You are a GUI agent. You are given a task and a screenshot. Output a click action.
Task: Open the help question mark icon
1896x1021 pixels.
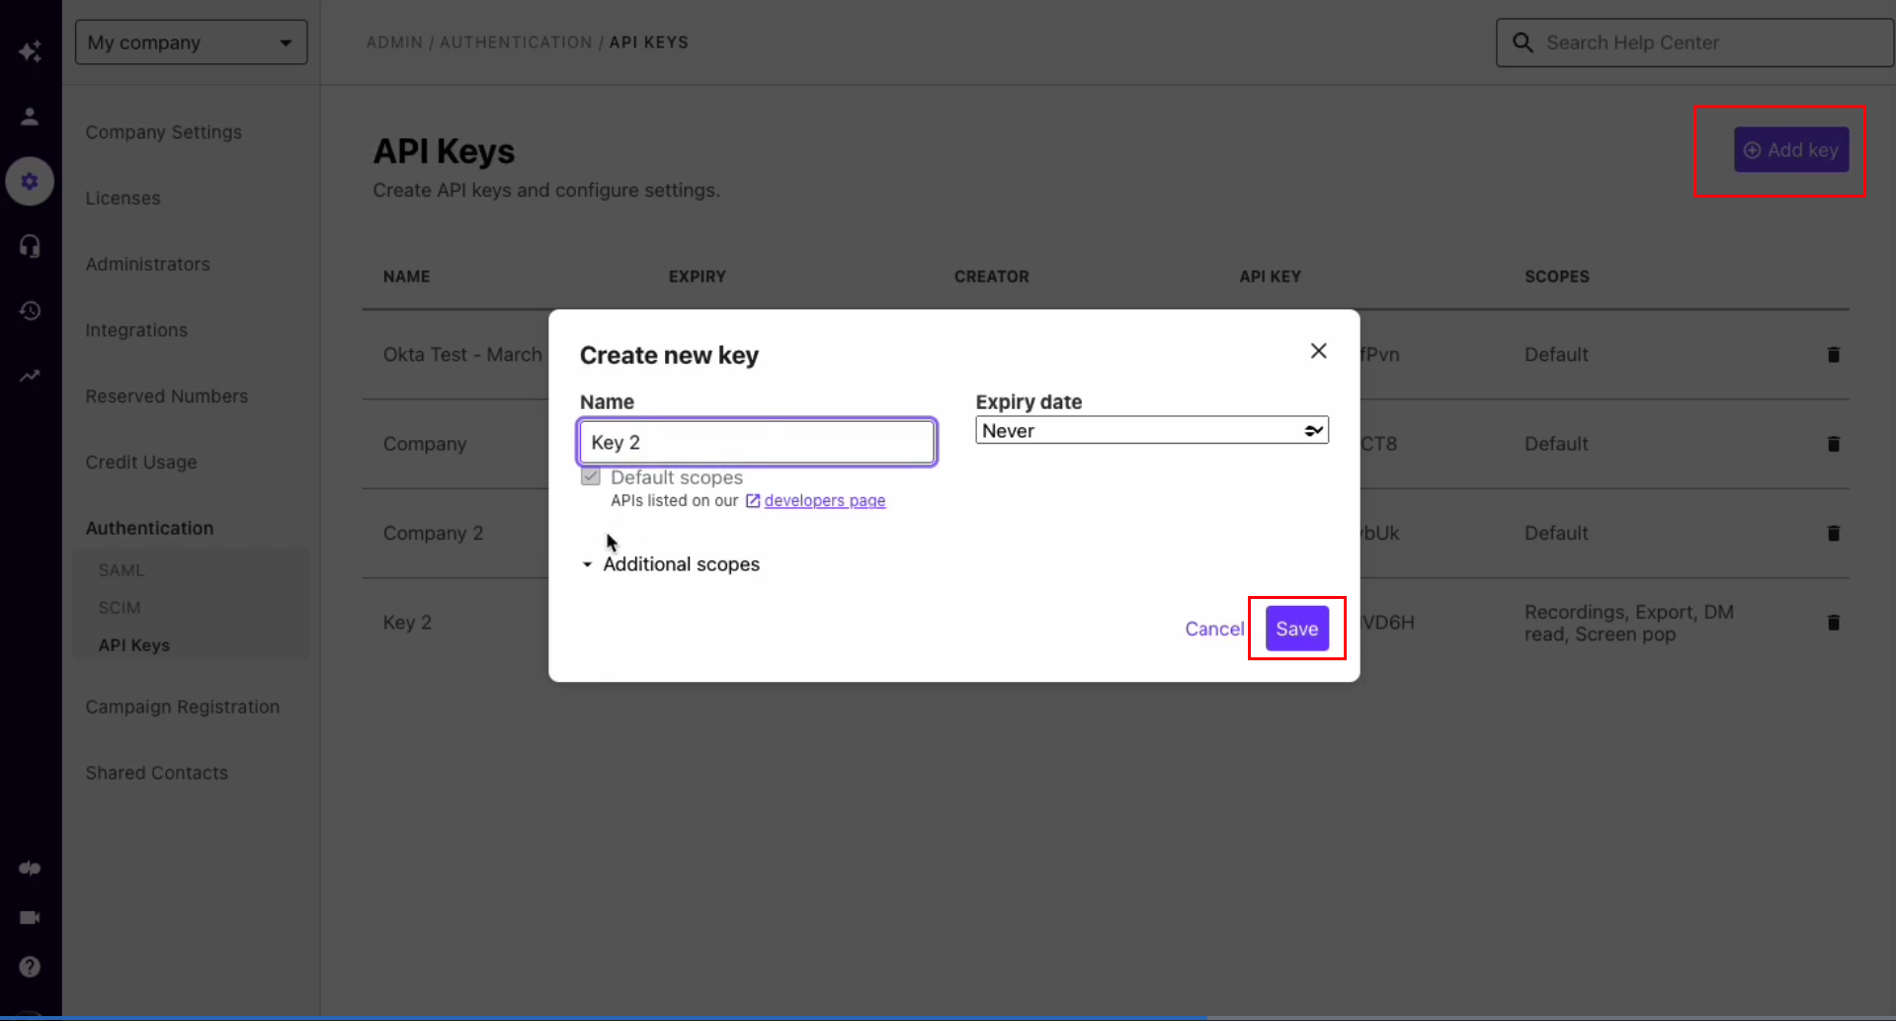pos(30,967)
